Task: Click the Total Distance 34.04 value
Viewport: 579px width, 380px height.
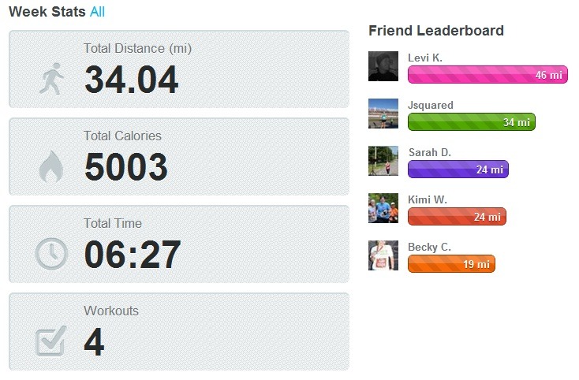Action: [131, 80]
